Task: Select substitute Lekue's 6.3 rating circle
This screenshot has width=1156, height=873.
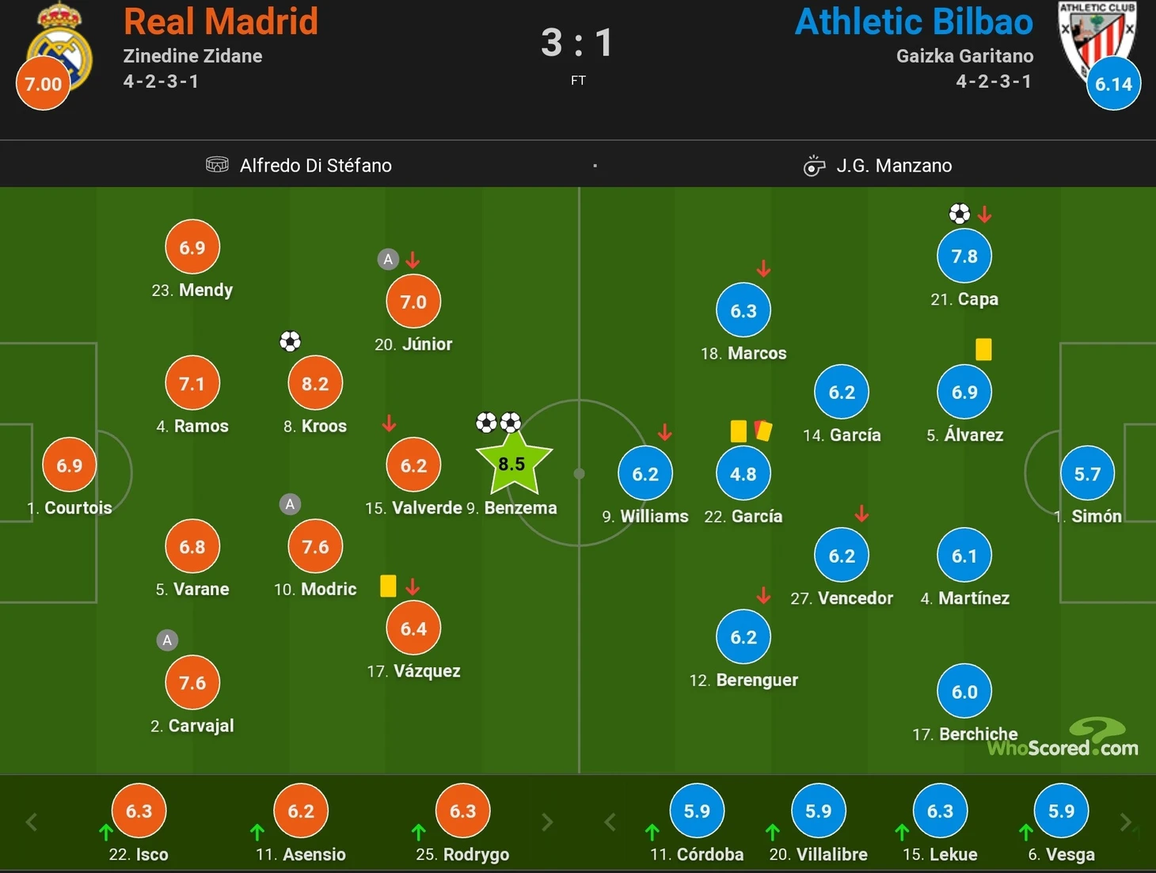Action: point(941,811)
